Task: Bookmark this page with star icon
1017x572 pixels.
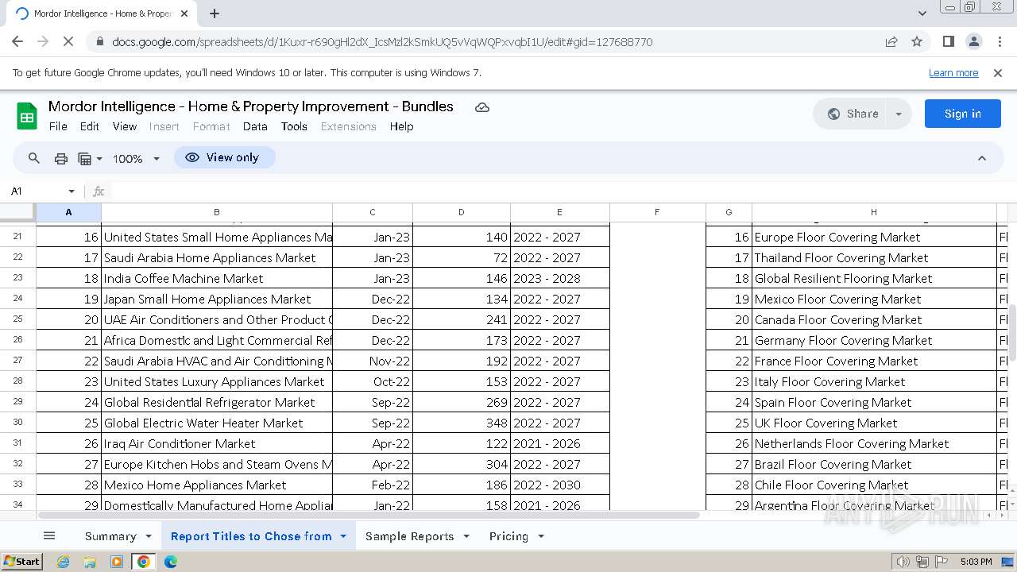Action: pos(917,41)
